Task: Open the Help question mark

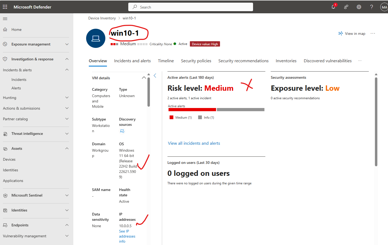Action: pyautogui.click(x=371, y=7)
